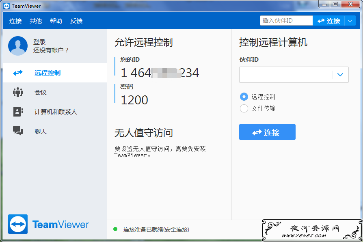This screenshot has height=242, width=363.
Task: Click the 控制远程计算机 heading
Action: point(273,42)
